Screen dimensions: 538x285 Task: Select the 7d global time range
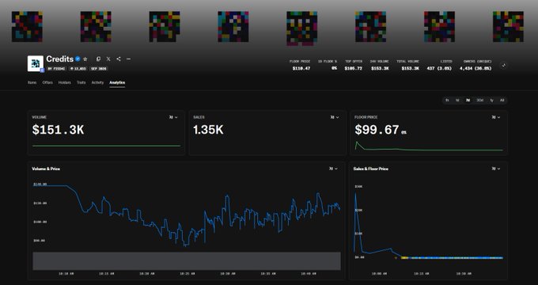click(468, 101)
